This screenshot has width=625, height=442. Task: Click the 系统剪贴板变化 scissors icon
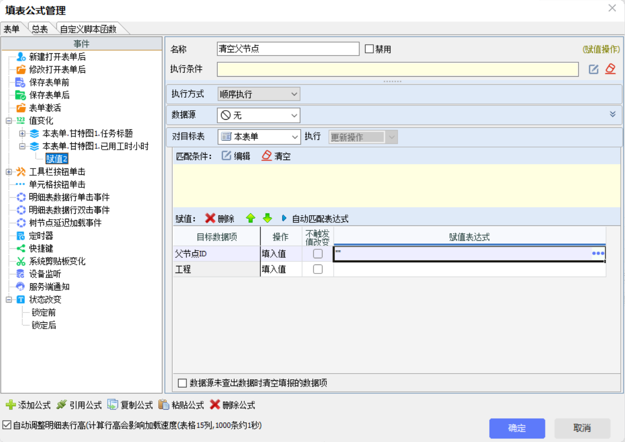tap(21, 261)
